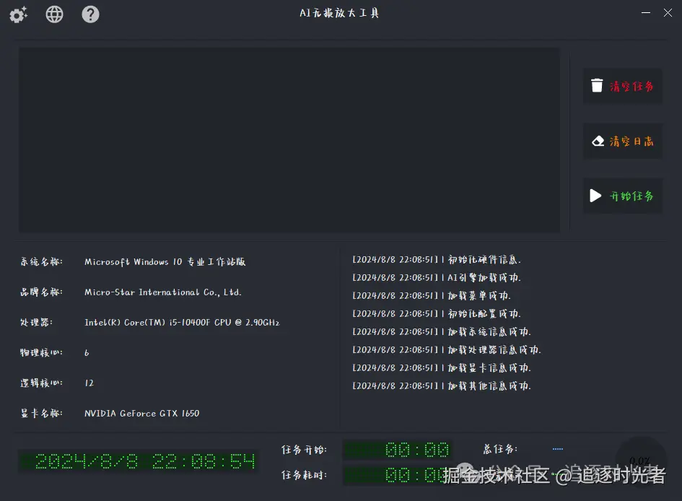Image resolution: width=682 pixels, height=501 pixels.
Task: Click the logical cores value 12
Action: 89,383
